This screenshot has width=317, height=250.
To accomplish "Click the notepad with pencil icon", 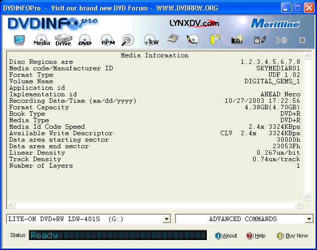I will click(260, 40).
